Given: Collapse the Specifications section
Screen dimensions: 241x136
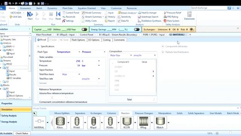Looking at the screenshot, I should click(38, 46).
